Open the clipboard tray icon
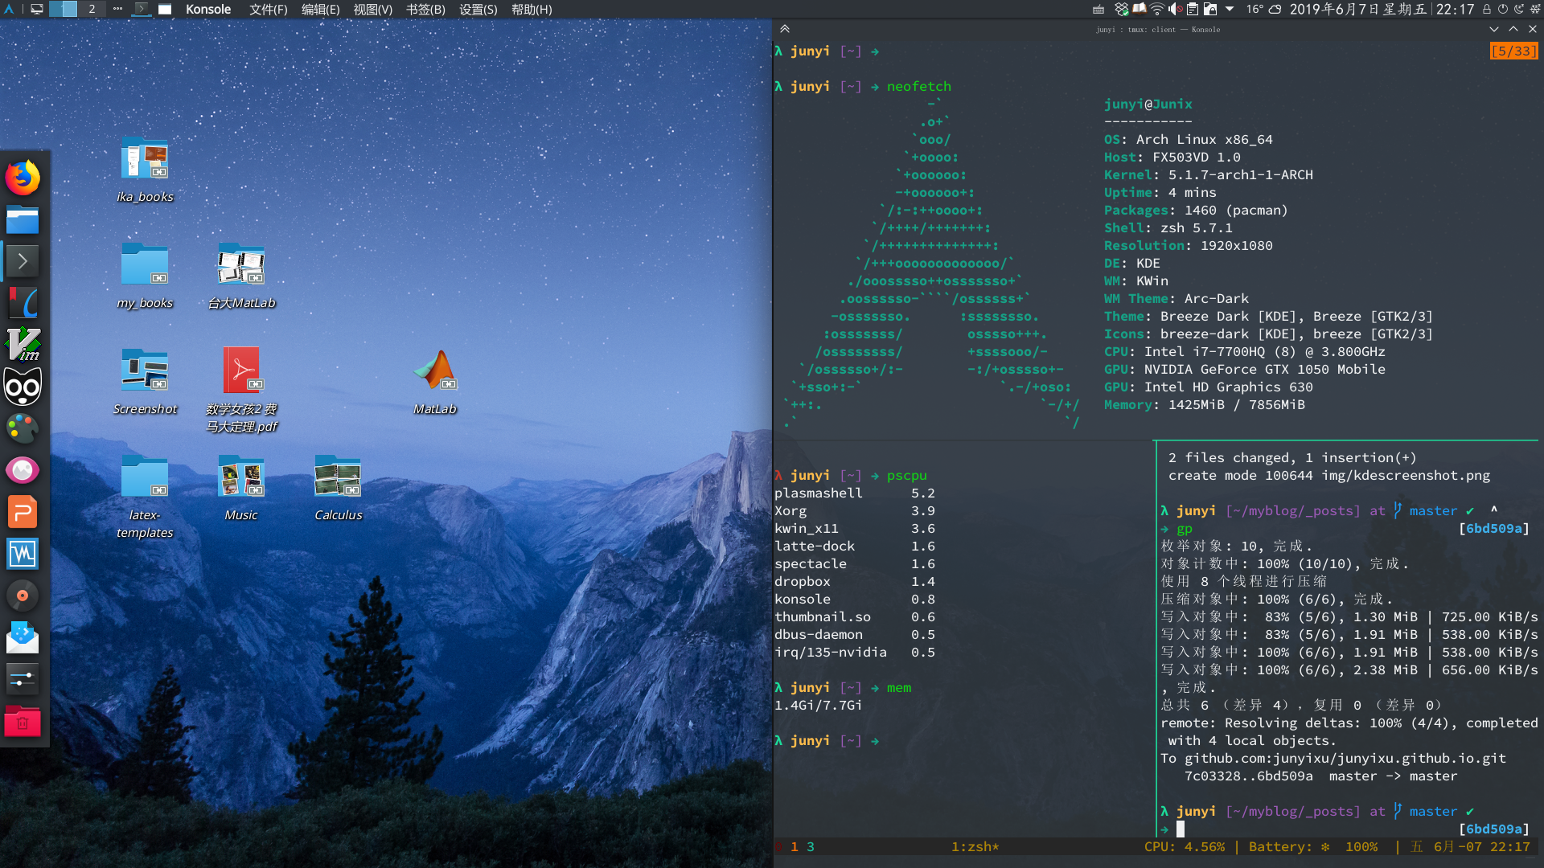1544x868 pixels. pos(1193,10)
